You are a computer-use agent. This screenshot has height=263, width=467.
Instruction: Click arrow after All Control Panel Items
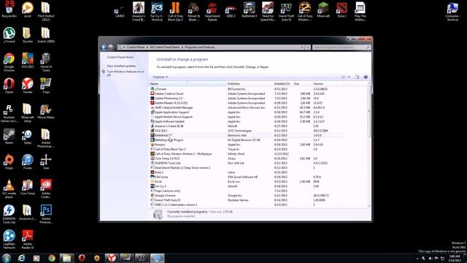[x=182, y=47]
